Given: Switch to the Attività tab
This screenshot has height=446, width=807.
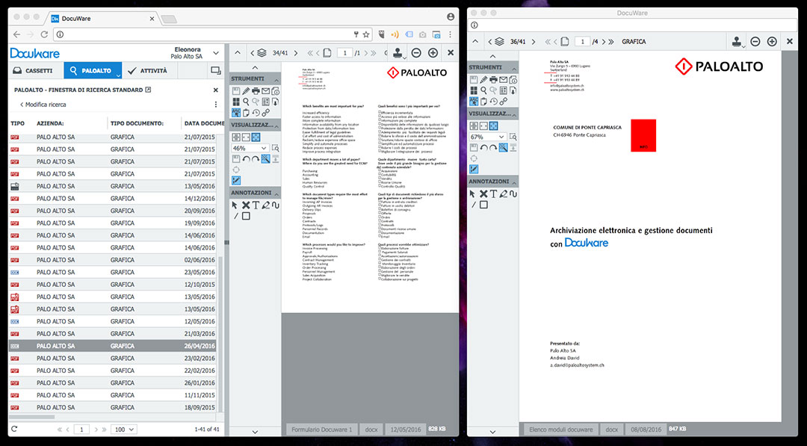Looking at the screenshot, I should click(149, 70).
